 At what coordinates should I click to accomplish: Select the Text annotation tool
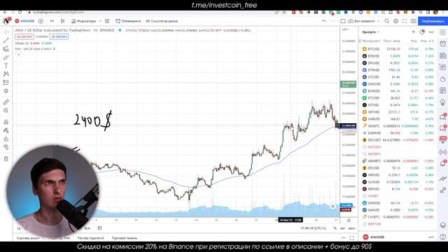tap(6, 66)
